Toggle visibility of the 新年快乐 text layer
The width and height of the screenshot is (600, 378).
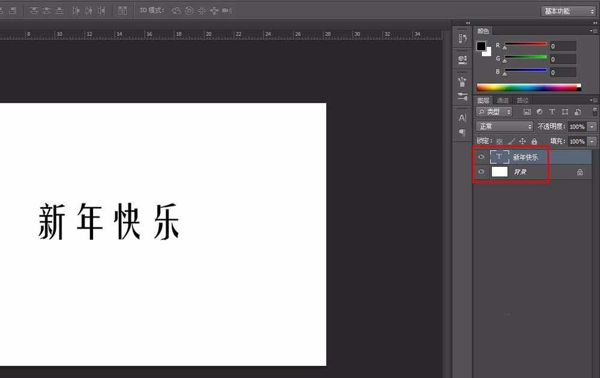(481, 157)
